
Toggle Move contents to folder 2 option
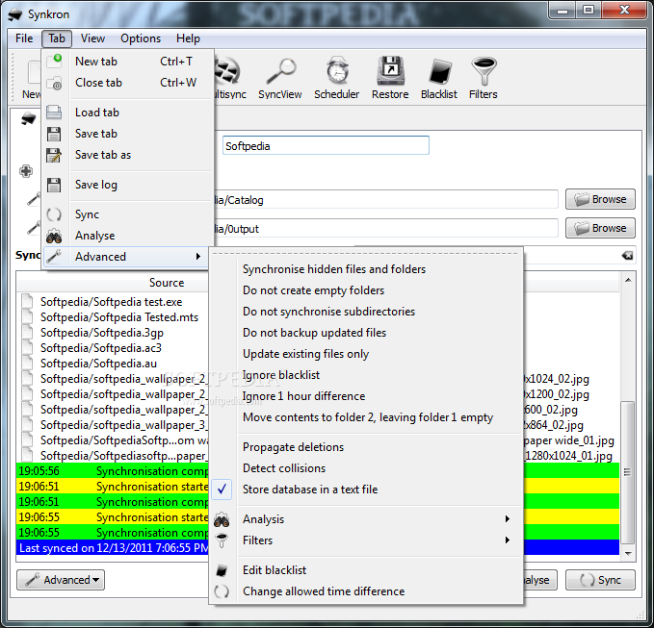tap(366, 418)
